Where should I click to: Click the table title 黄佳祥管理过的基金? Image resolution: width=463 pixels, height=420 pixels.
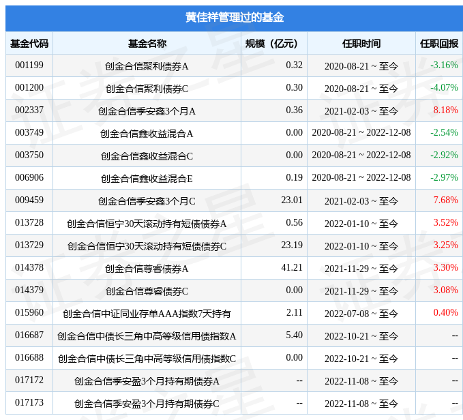point(234,17)
